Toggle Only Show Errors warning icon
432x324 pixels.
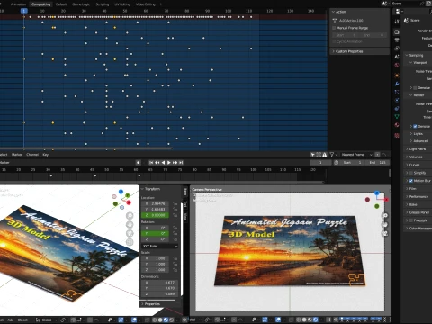324,155
